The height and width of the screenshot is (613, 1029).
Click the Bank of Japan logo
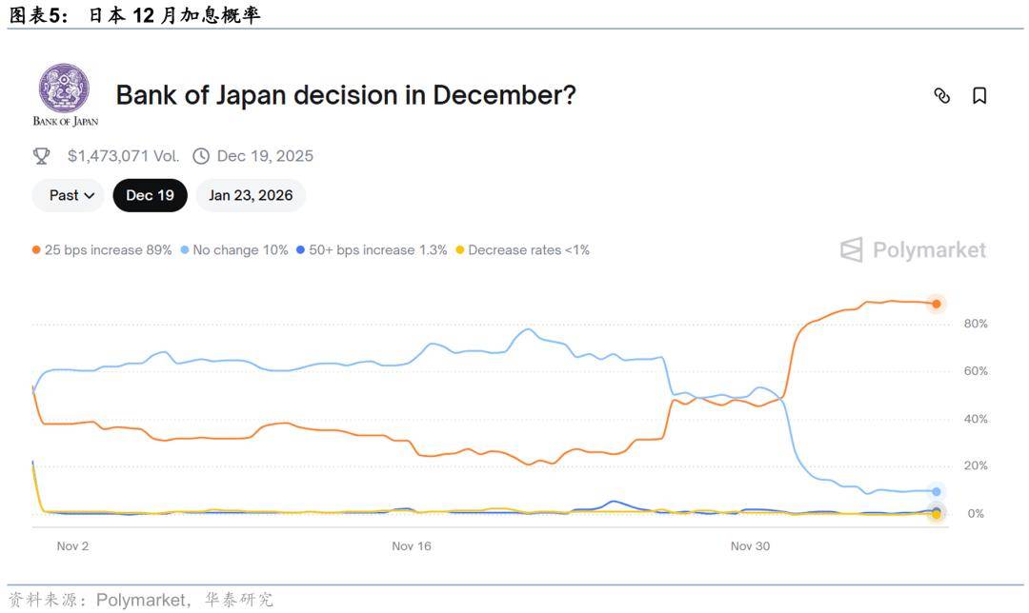(x=65, y=94)
